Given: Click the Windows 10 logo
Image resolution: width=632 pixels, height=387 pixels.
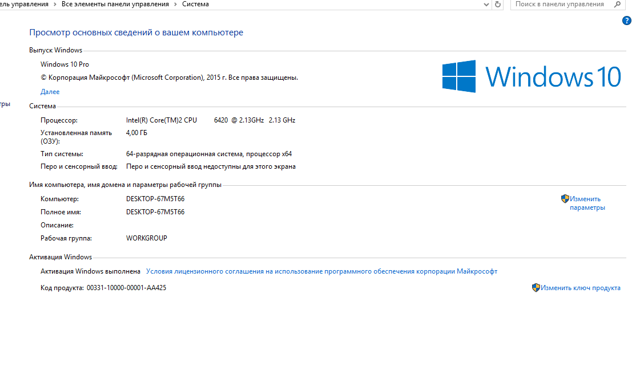Looking at the screenshot, I should pyautogui.click(x=532, y=76).
